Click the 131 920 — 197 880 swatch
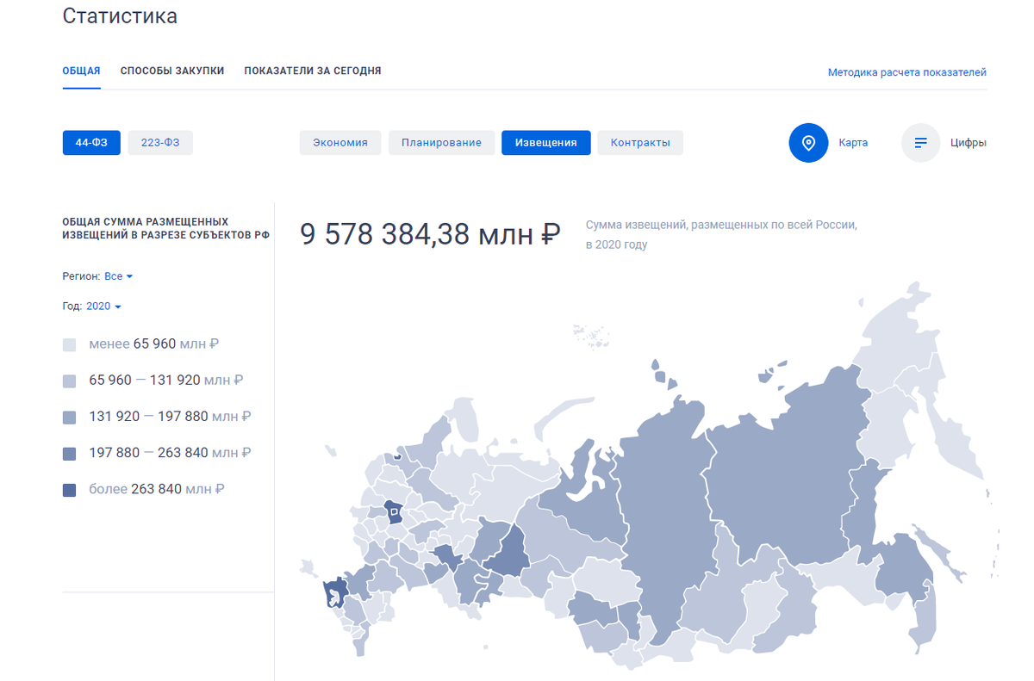1034x681 pixels. click(x=70, y=418)
